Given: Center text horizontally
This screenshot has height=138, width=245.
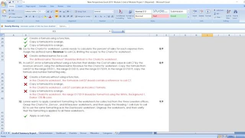Looking at the screenshot, I should pyautogui.click(x=60, y=16).
